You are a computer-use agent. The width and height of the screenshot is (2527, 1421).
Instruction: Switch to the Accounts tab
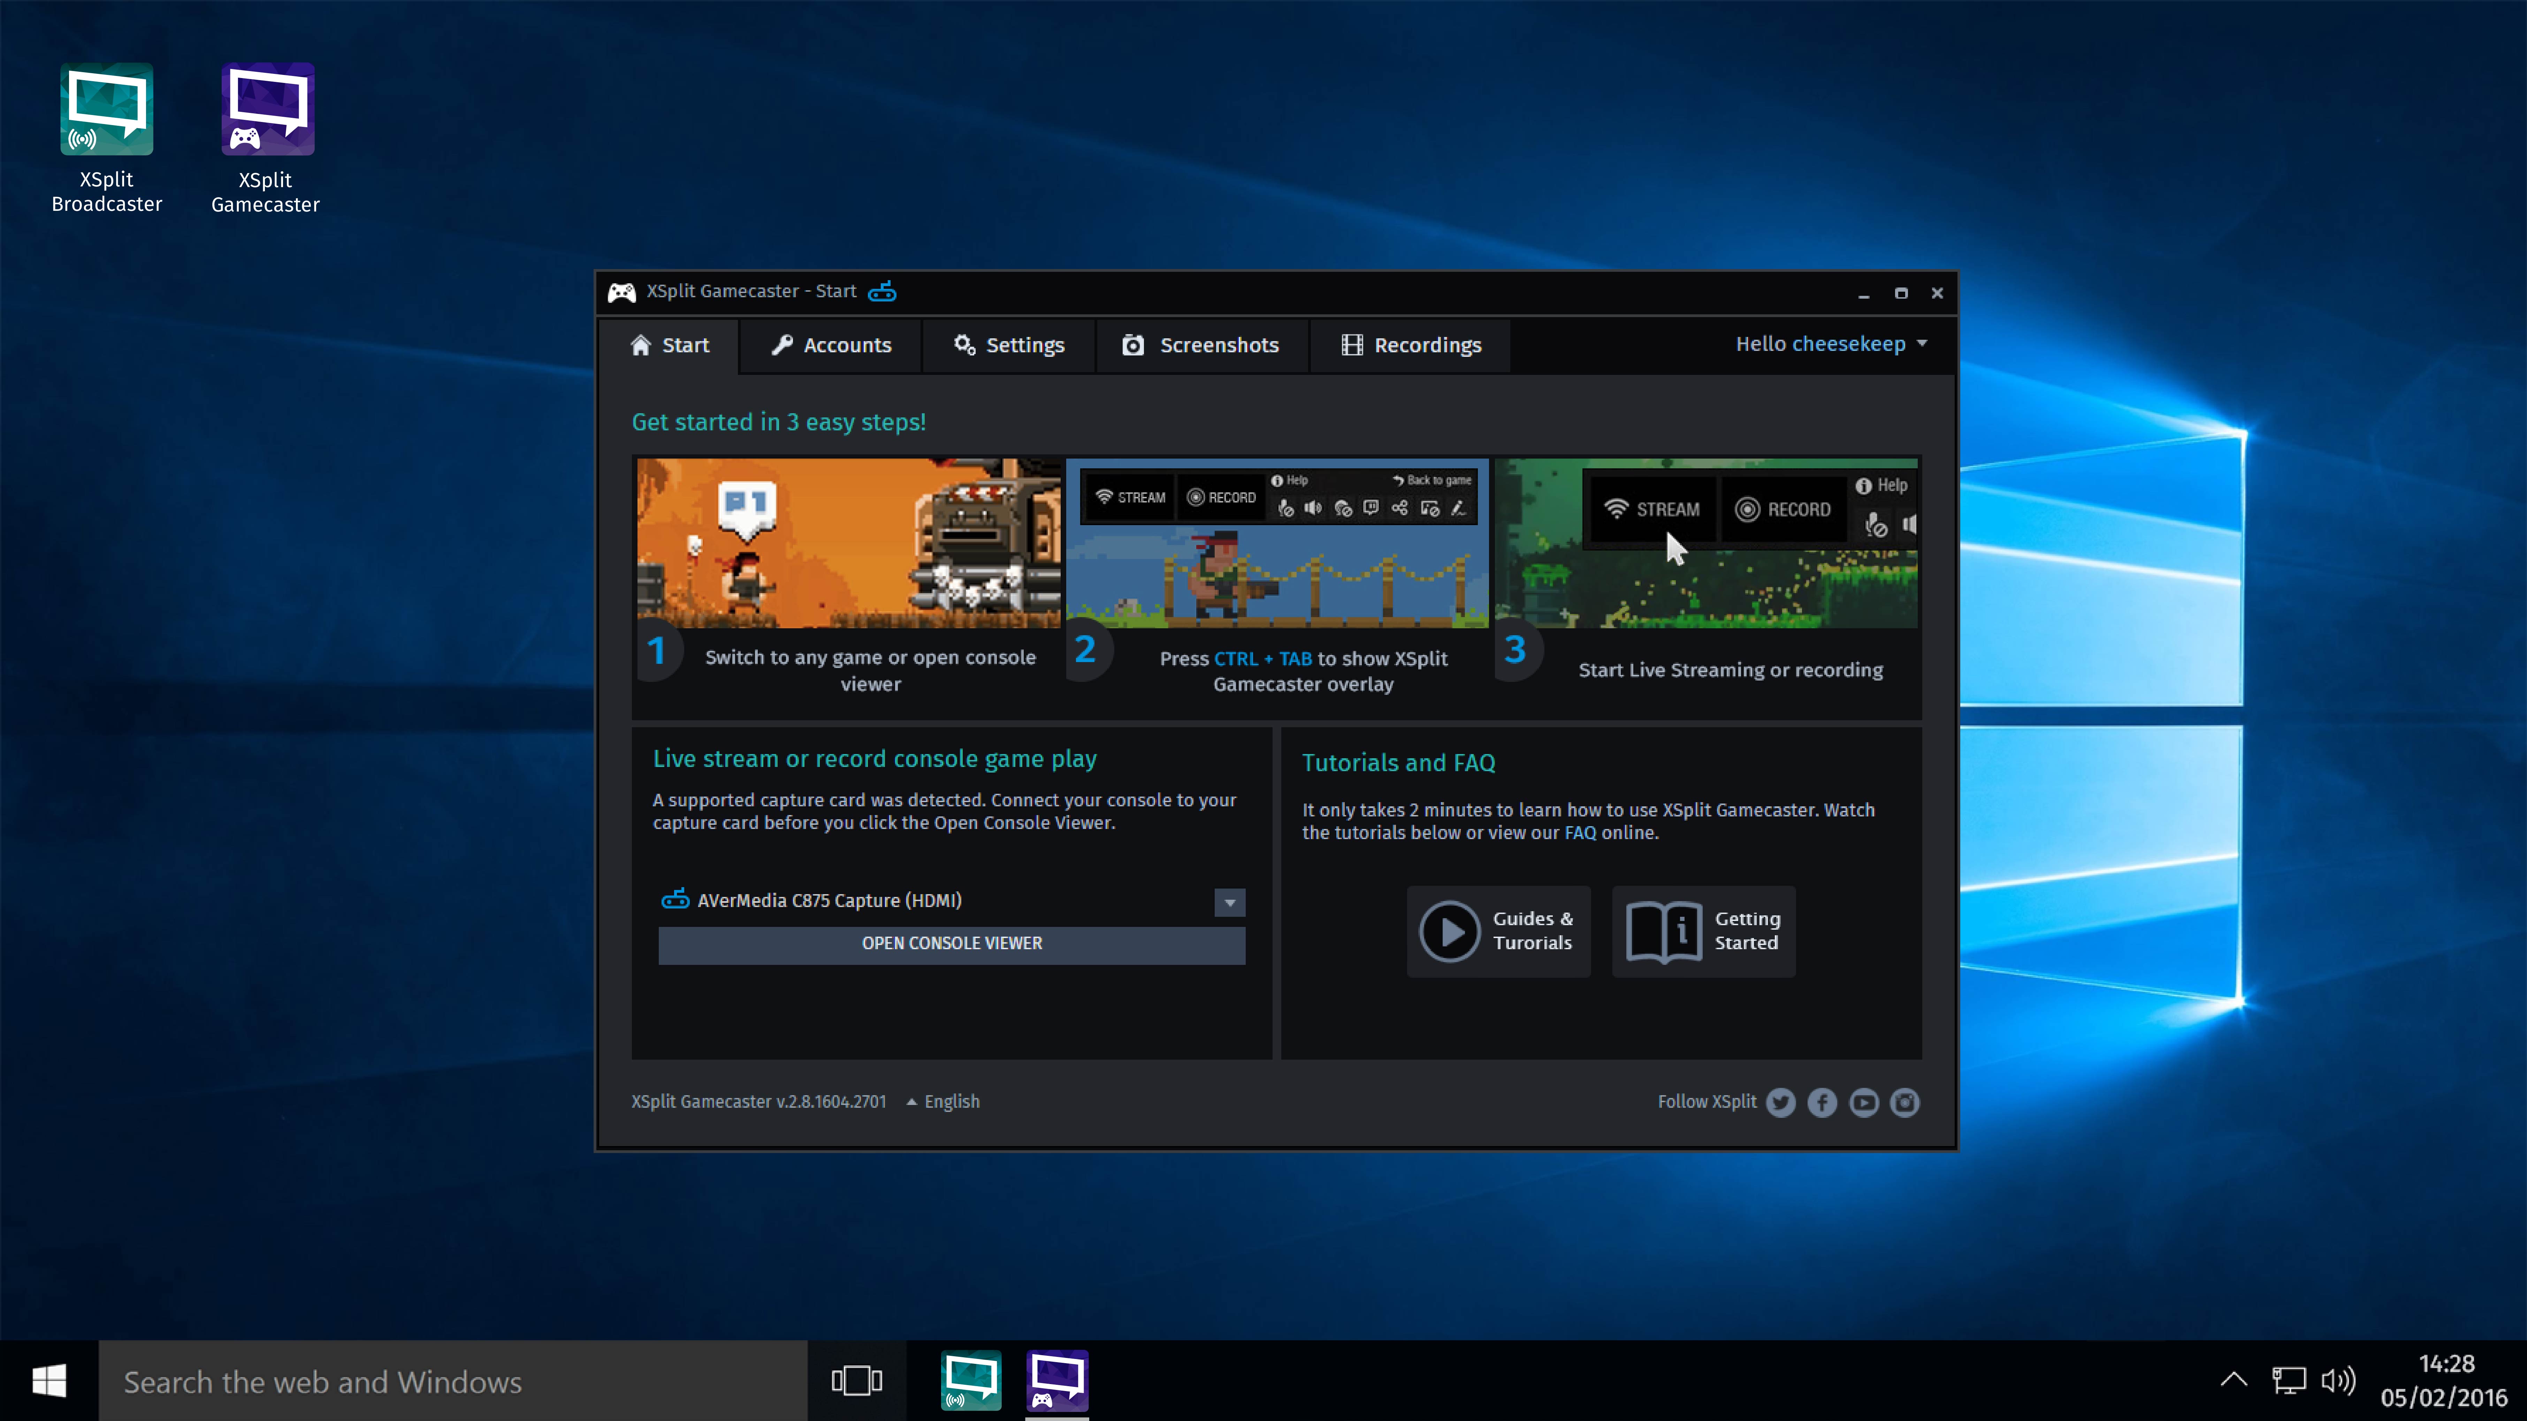832,345
